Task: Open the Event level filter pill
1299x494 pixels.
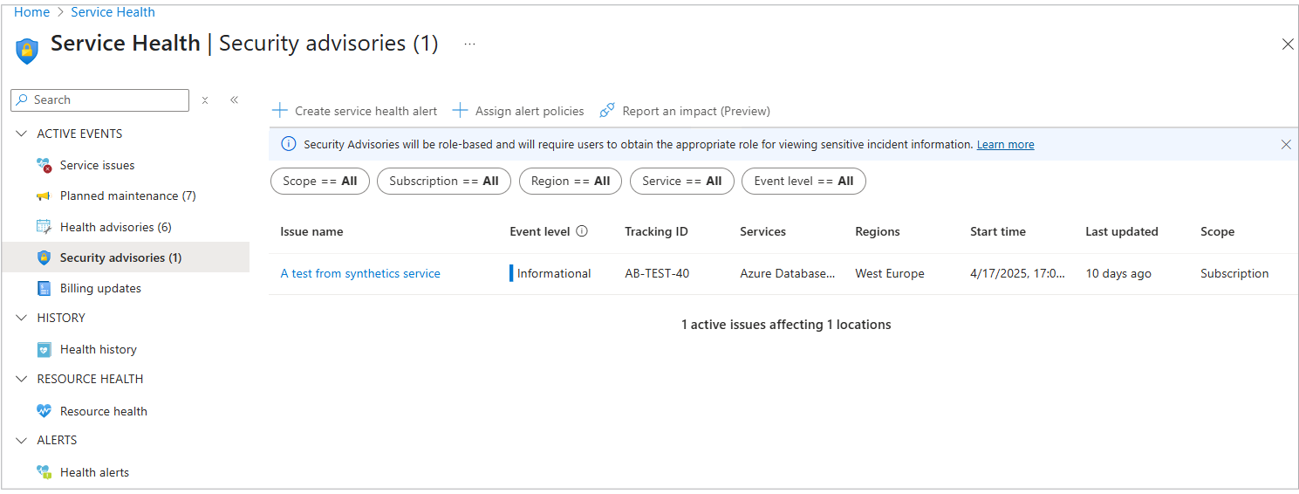Action: [x=803, y=182]
